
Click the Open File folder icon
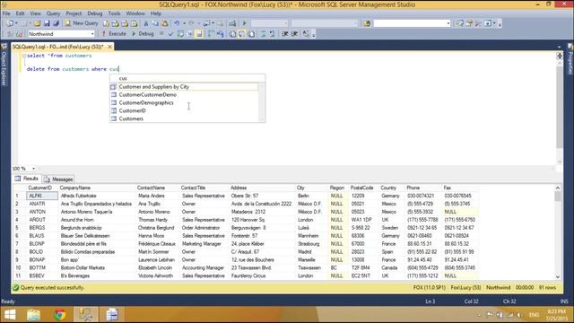point(37,23)
